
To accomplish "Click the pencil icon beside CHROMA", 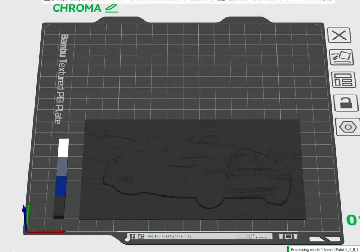I will pos(112,8).
